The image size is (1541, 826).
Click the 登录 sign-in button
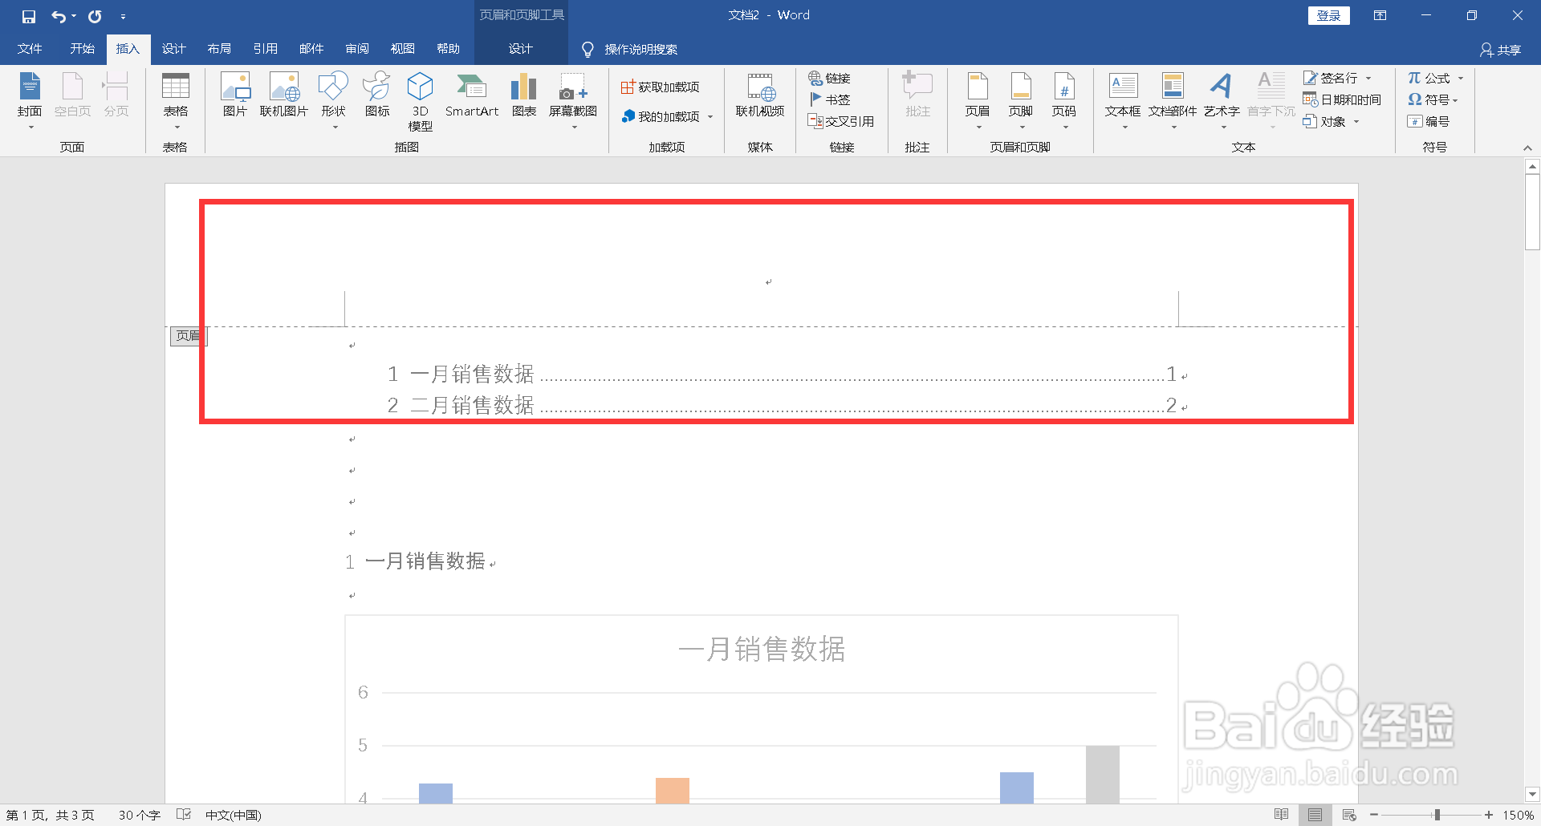click(1328, 15)
